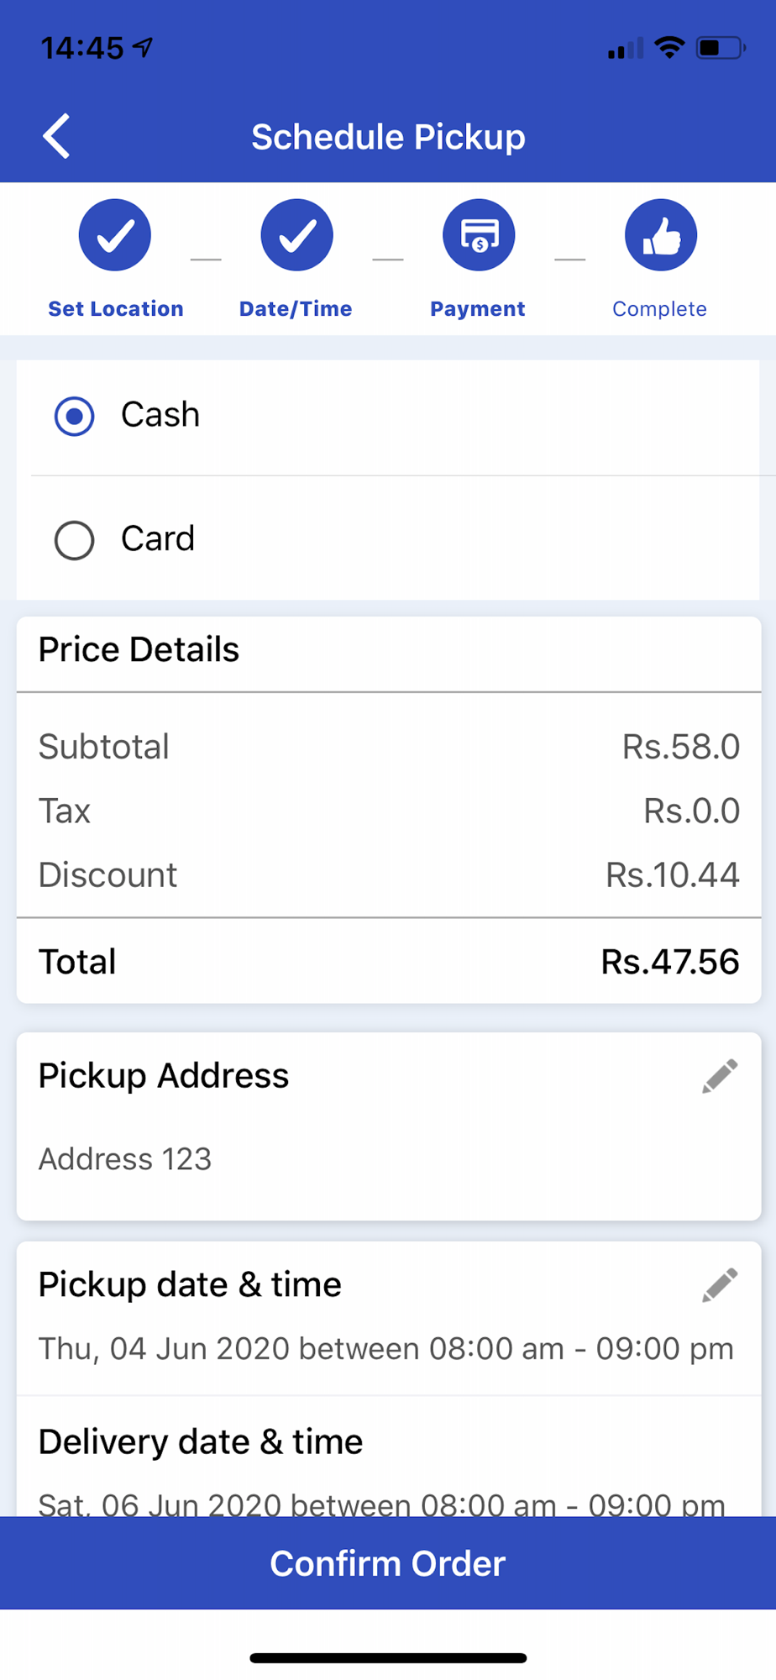Open the Date/Time step label

296,309
